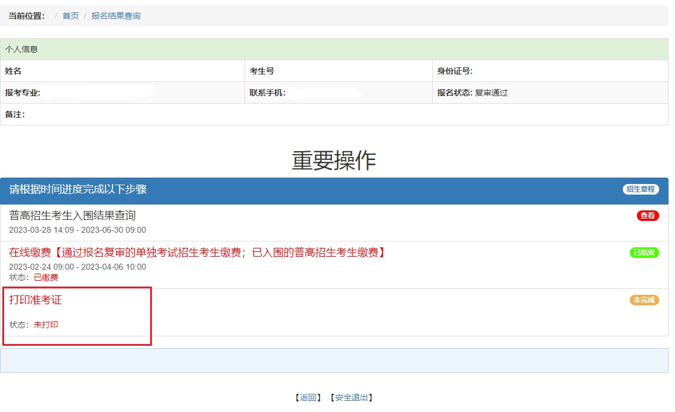Click the green 已结束 badge

[x=644, y=253]
